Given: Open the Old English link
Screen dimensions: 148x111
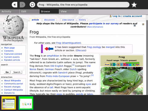Looking at the screenshot, I should point(57,66).
